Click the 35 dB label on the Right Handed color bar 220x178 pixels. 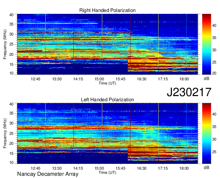click(x=214, y=38)
